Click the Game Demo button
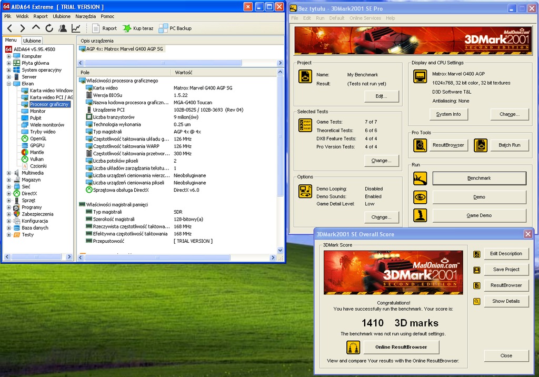The image size is (539, 377). tap(479, 215)
